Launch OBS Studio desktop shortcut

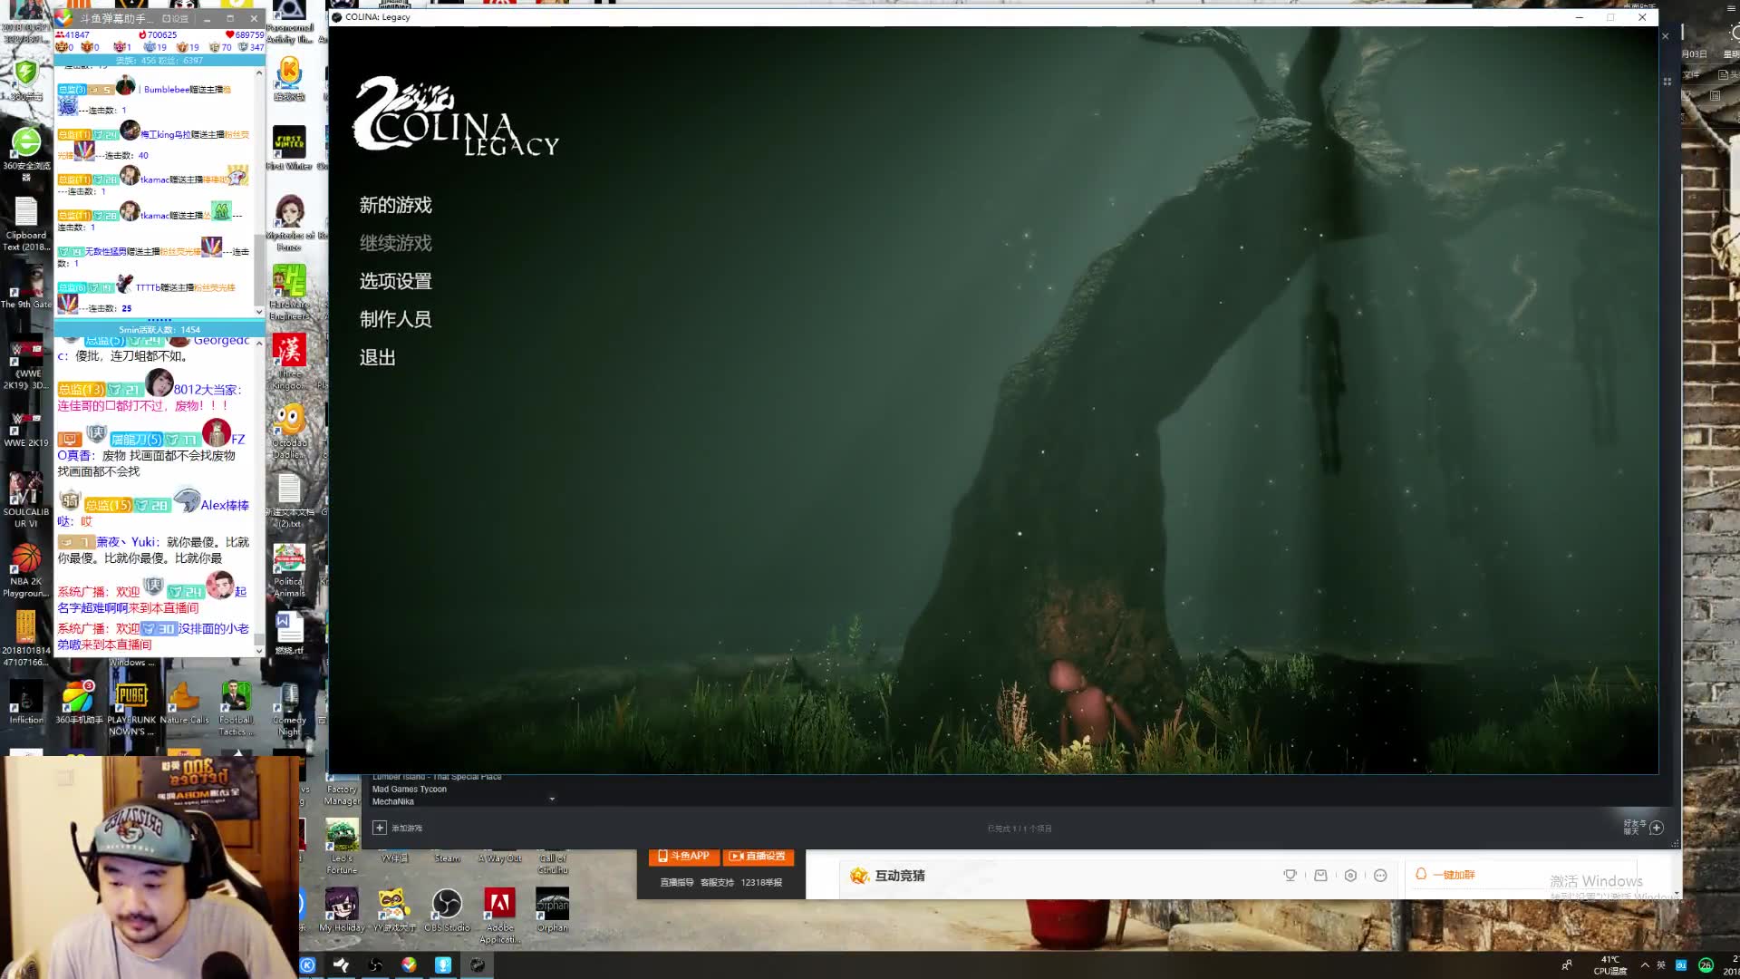pos(447,909)
